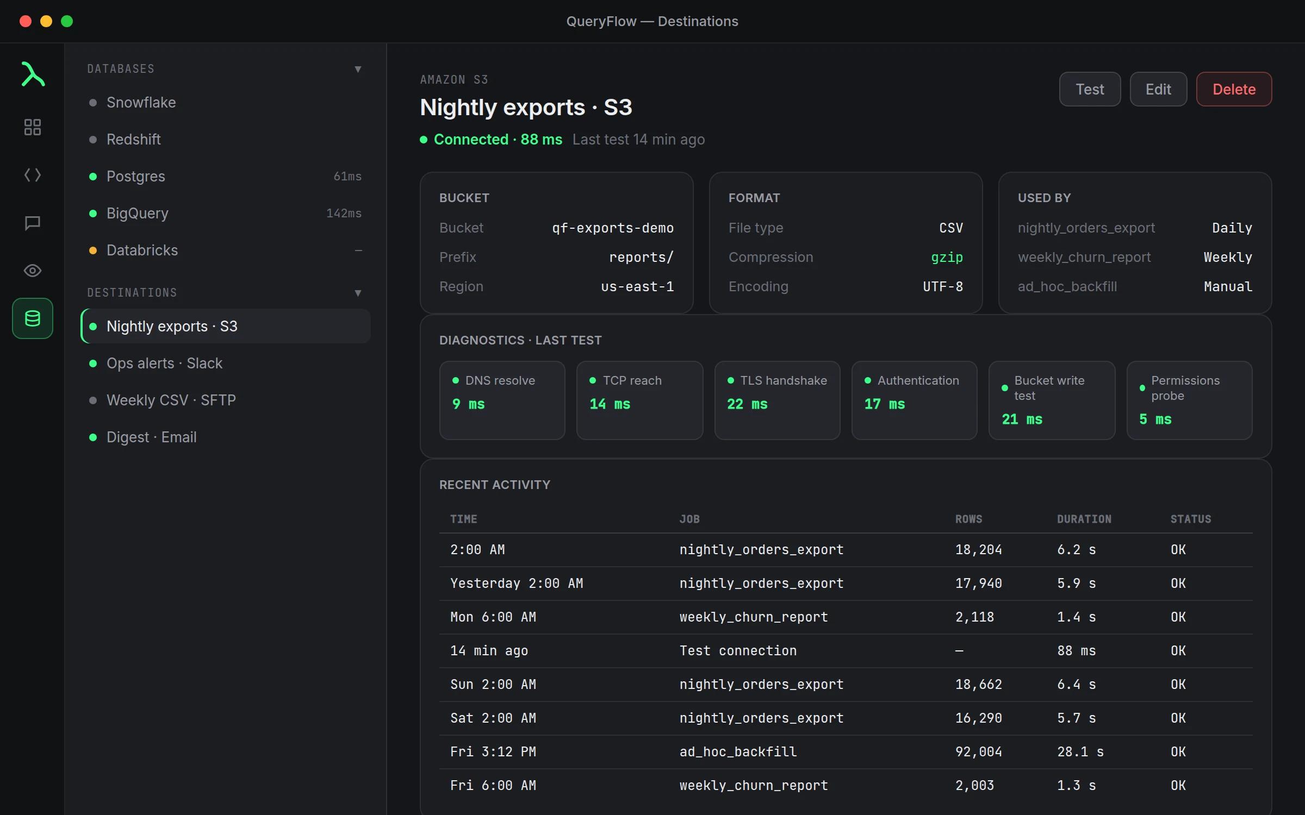Open Digest · Email destination
The width and height of the screenshot is (1305, 815).
pos(226,437)
